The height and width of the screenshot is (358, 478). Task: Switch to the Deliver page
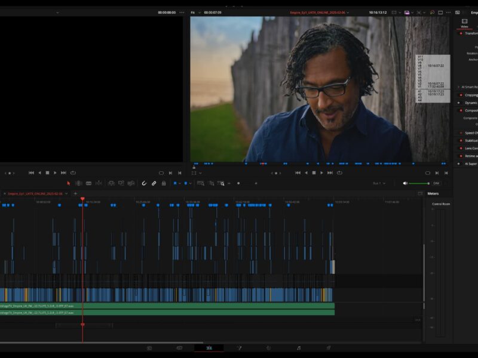click(x=329, y=348)
